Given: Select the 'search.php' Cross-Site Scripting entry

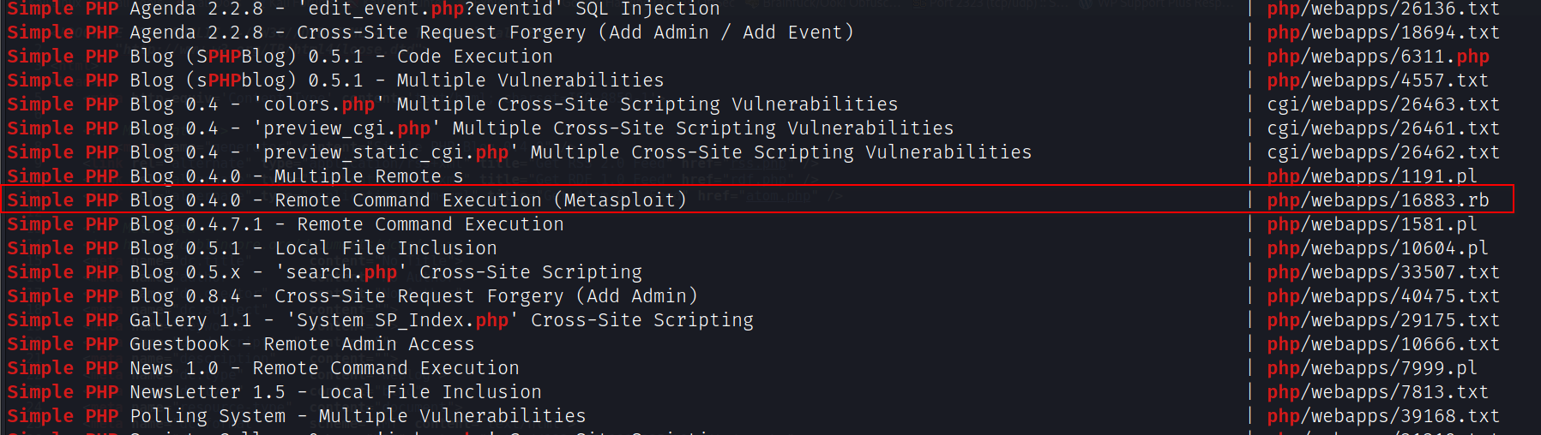Looking at the screenshot, I should 325,272.
